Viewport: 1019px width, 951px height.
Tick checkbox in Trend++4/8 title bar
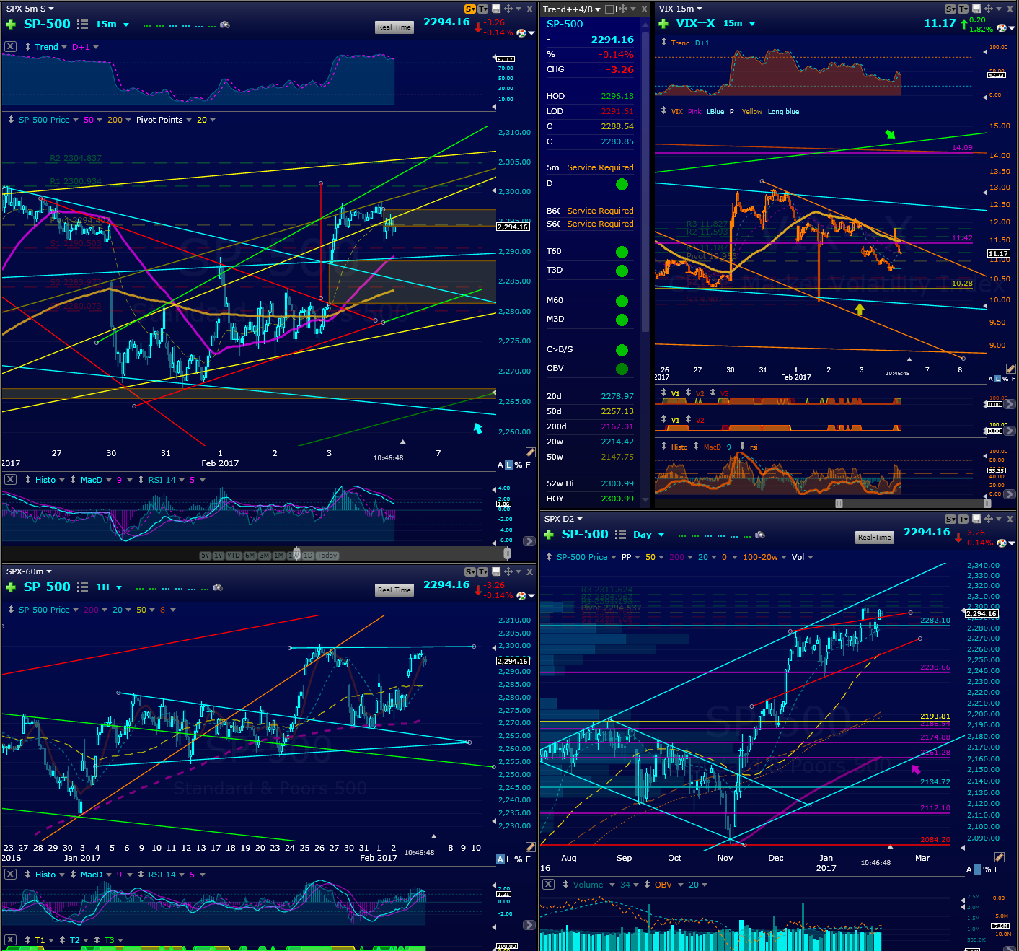point(609,9)
